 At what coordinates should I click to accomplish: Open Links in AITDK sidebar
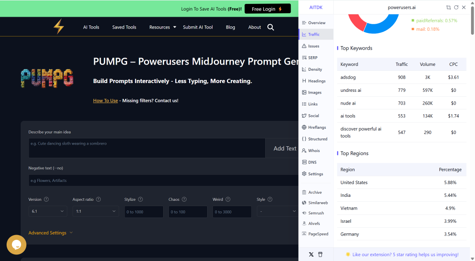pos(316,104)
